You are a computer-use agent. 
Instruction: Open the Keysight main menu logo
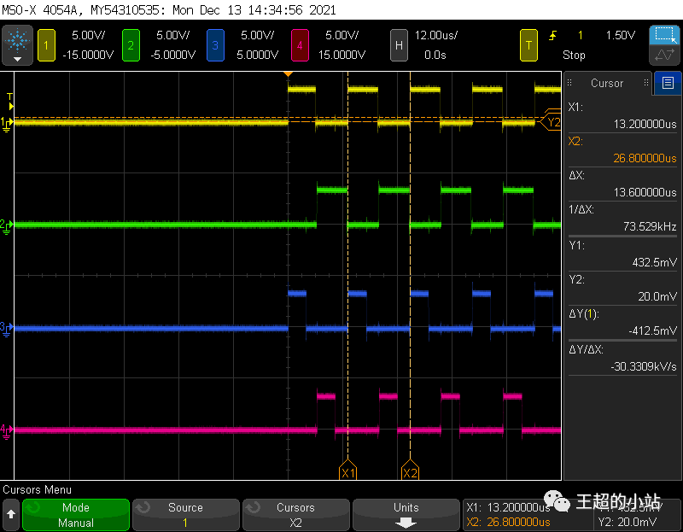point(17,44)
